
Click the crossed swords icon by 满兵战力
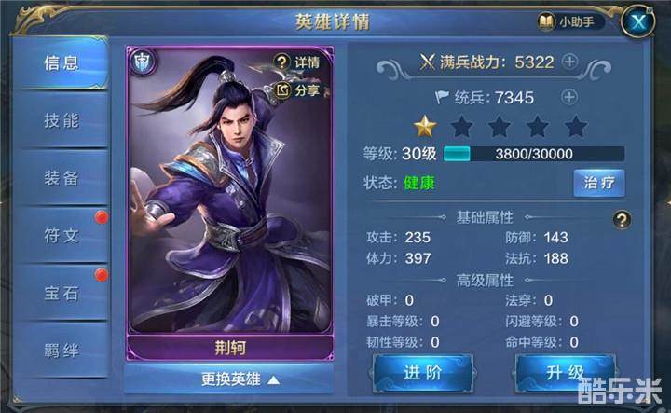click(x=428, y=62)
